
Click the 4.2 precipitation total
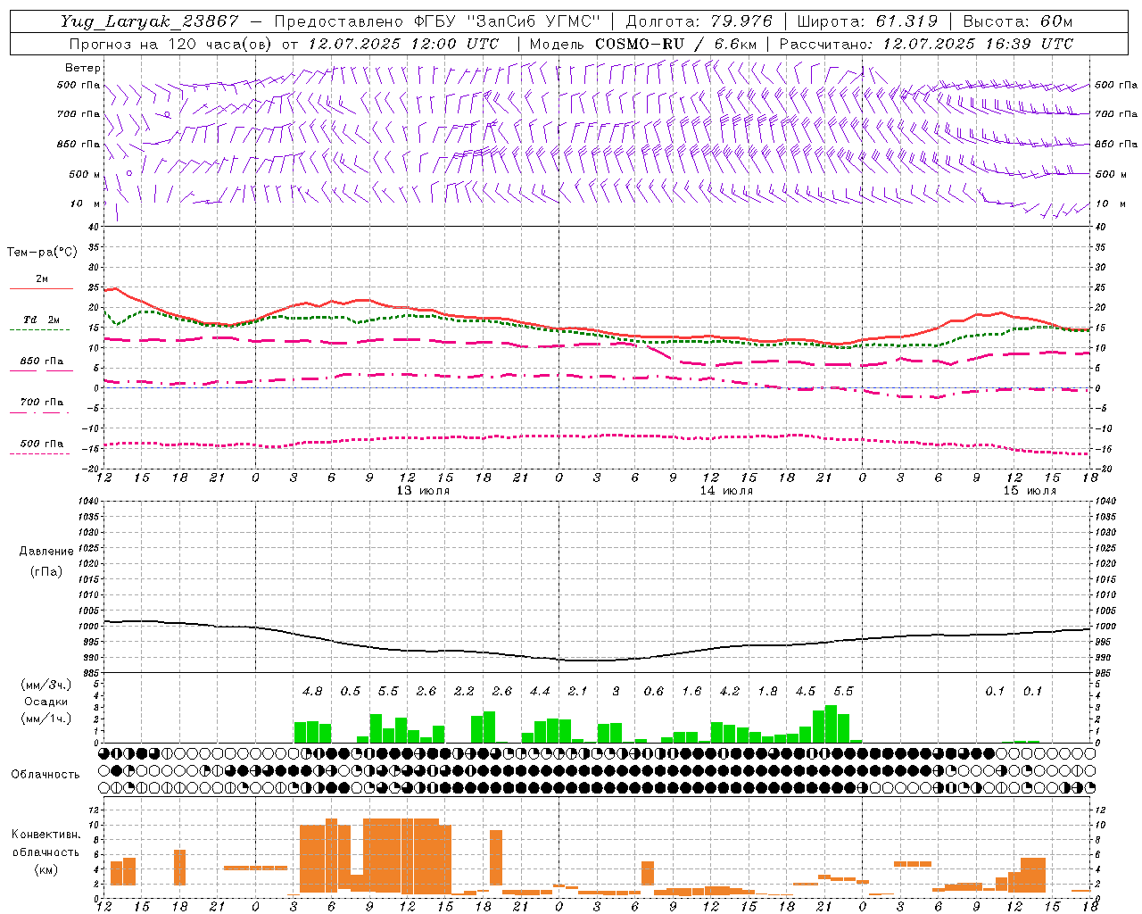click(x=730, y=691)
